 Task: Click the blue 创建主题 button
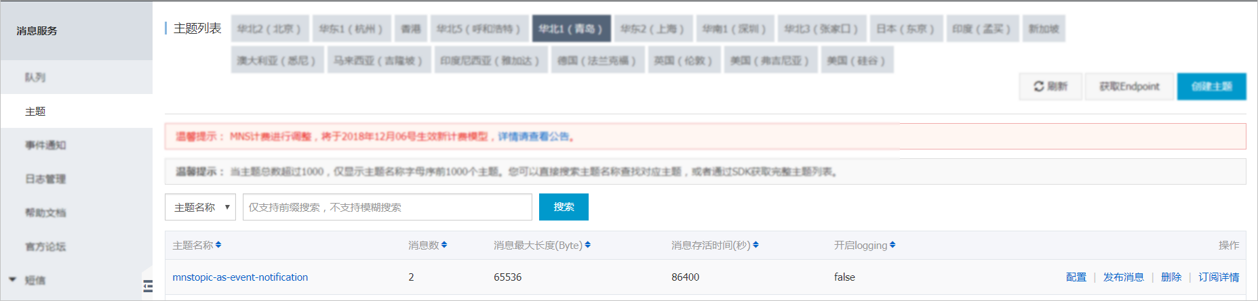pyautogui.click(x=1211, y=87)
